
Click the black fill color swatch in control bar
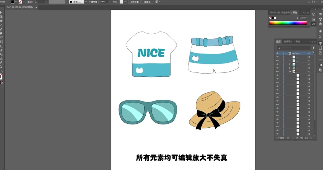click(13, 2)
